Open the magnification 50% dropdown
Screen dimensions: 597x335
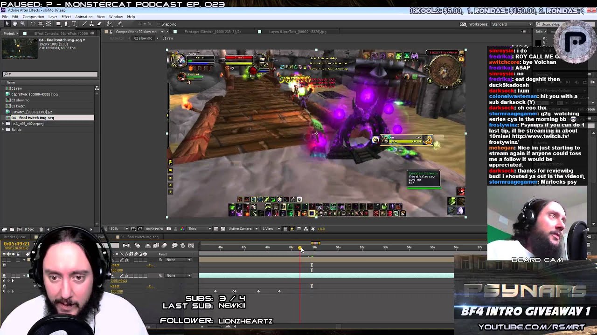(x=118, y=229)
